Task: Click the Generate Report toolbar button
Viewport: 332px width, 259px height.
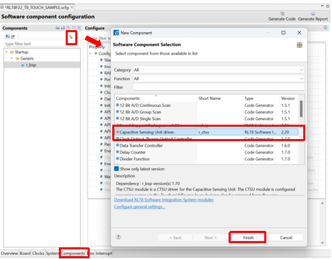Action: coord(313,16)
